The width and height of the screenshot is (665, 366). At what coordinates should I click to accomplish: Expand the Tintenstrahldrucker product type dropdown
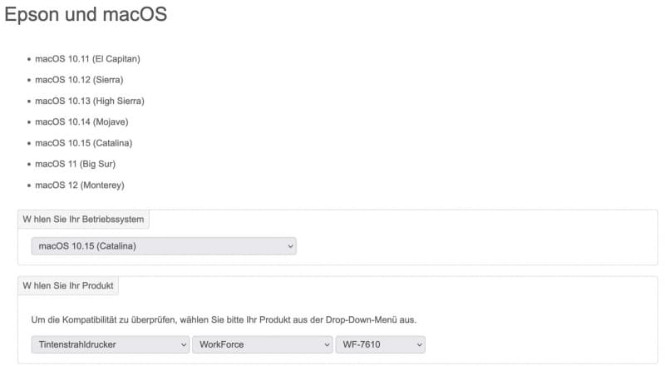pyautogui.click(x=111, y=344)
